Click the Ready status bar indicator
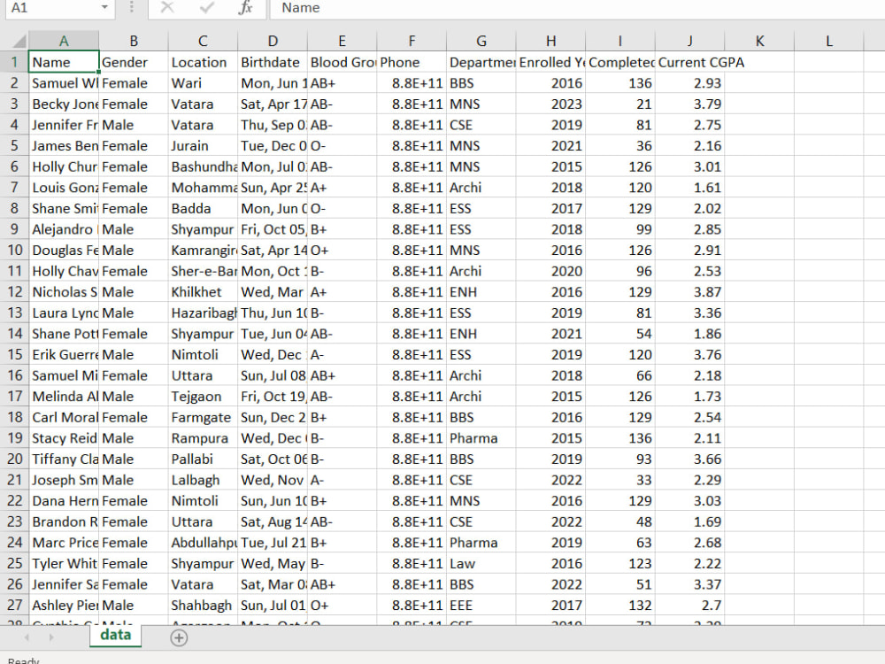The width and height of the screenshot is (885, 664). tap(23, 659)
